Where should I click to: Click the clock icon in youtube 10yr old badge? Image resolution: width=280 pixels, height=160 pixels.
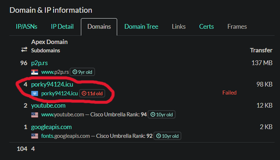point(153,114)
